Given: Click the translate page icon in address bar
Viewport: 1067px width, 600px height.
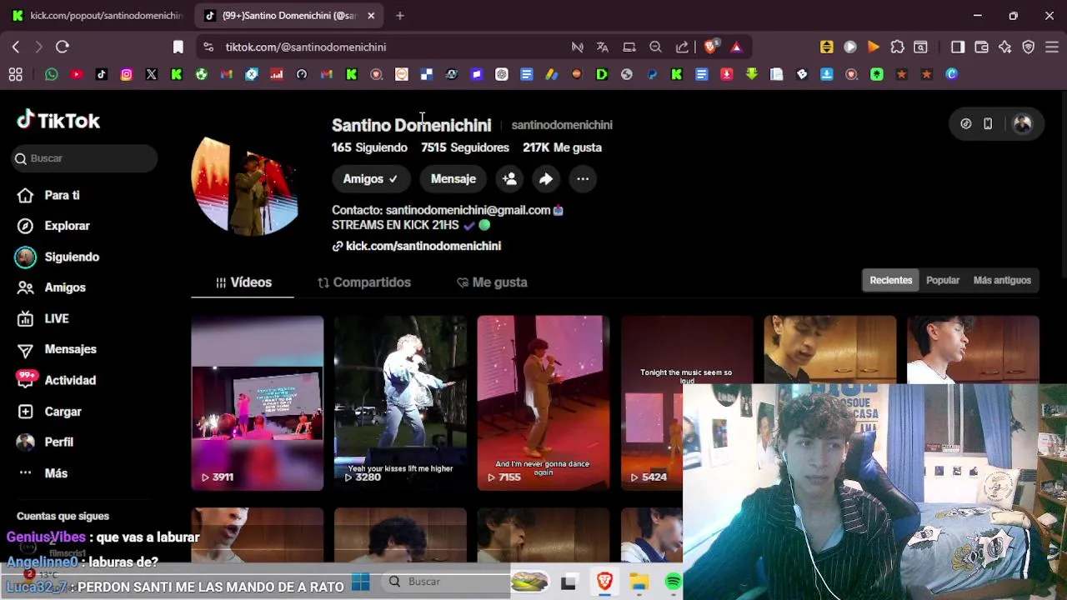Looking at the screenshot, I should pyautogui.click(x=603, y=47).
